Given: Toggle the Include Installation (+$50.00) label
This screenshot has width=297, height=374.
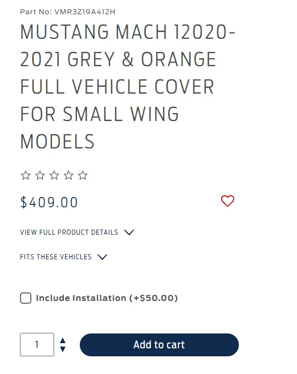Looking at the screenshot, I should pos(107,298).
